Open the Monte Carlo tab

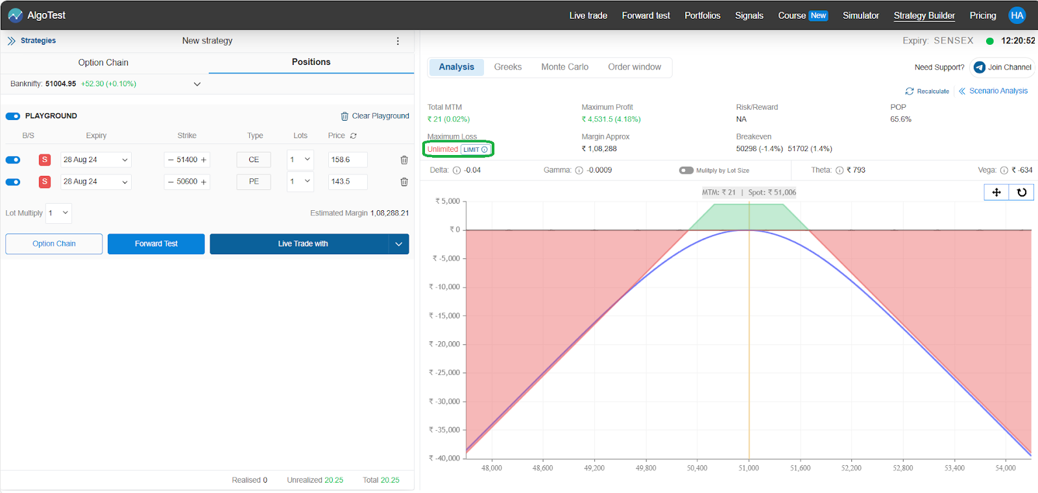(x=565, y=67)
